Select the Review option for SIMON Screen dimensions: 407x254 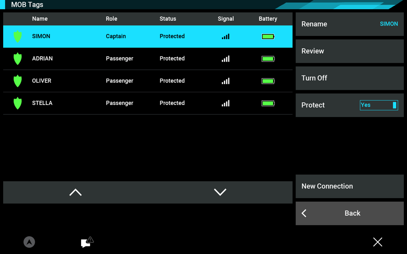click(x=349, y=51)
